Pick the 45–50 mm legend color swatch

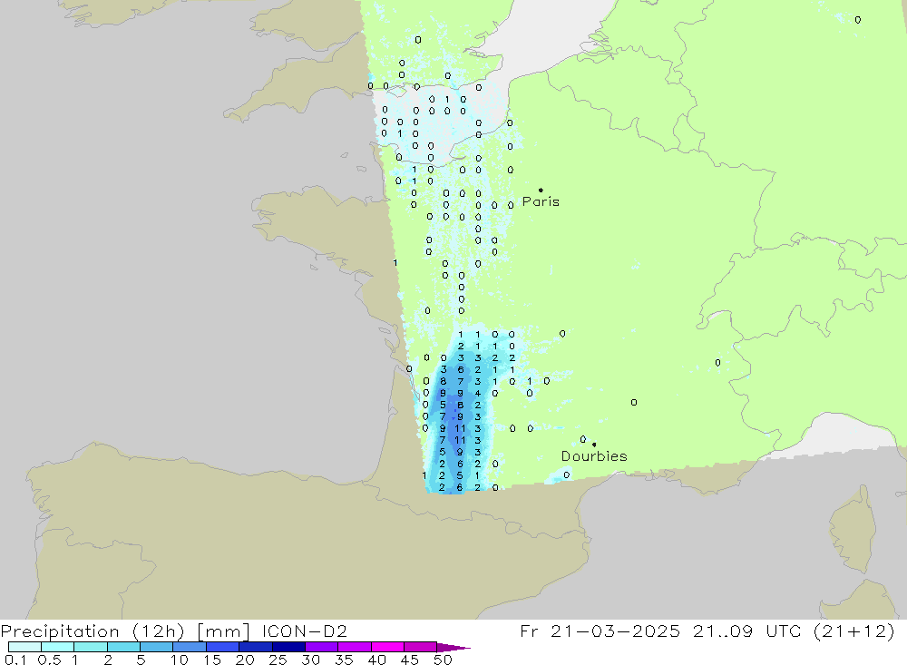420,647
